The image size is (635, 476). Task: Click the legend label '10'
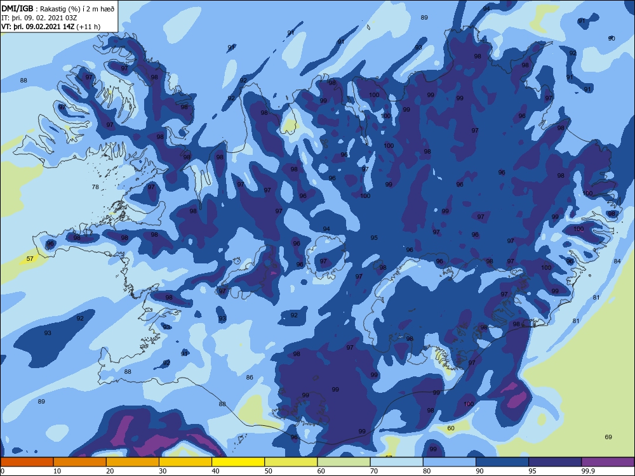(x=57, y=471)
